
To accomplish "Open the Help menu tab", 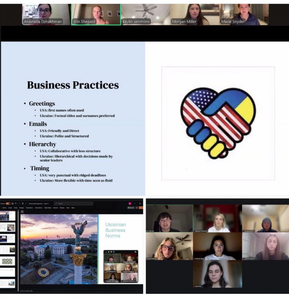I will point(73,207).
